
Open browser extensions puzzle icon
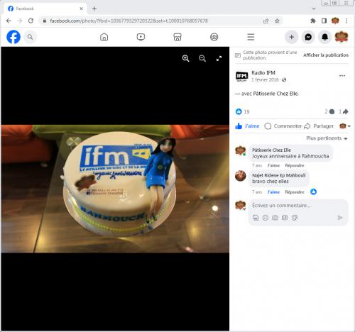[313, 21]
